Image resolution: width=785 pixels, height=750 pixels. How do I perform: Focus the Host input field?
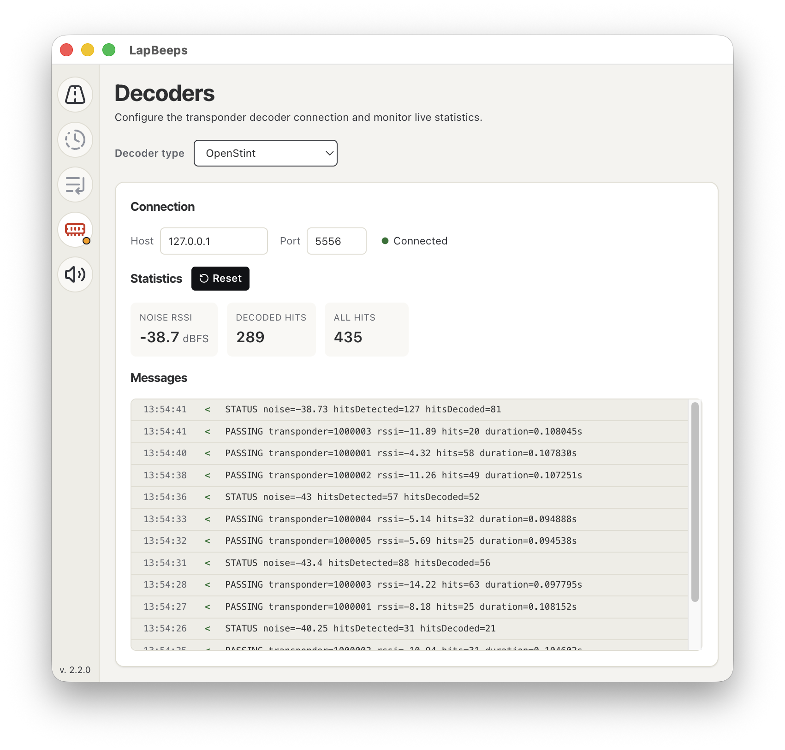coord(214,241)
